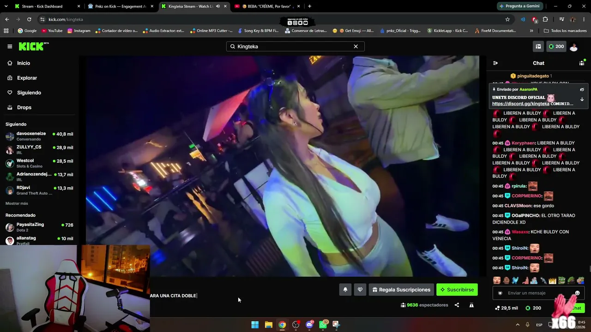Open the header dashboard panel icon
The height and width of the screenshot is (332, 591).
[538, 47]
